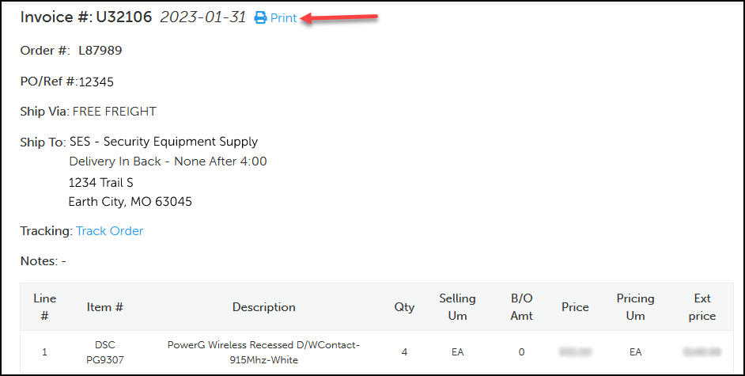
Task: Click the Earth City, MO 63045 line
Action: click(130, 202)
